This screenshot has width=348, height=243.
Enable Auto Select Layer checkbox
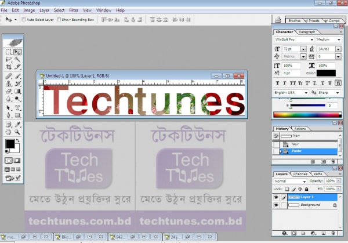coord(24,20)
